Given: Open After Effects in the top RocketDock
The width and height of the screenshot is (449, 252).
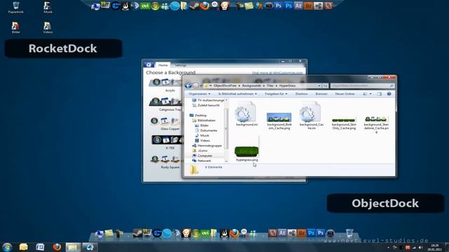Looking at the screenshot, I should pyautogui.click(x=298, y=6).
